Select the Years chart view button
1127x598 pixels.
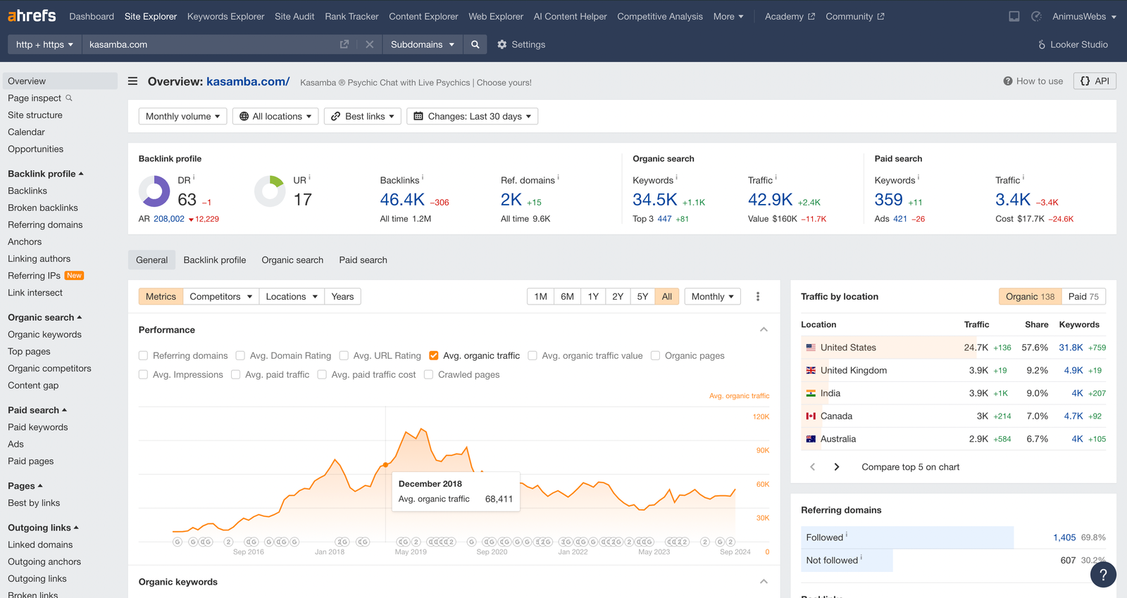[x=342, y=296]
